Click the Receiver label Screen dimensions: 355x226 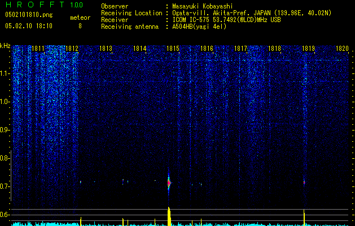click(x=115, y=20)
